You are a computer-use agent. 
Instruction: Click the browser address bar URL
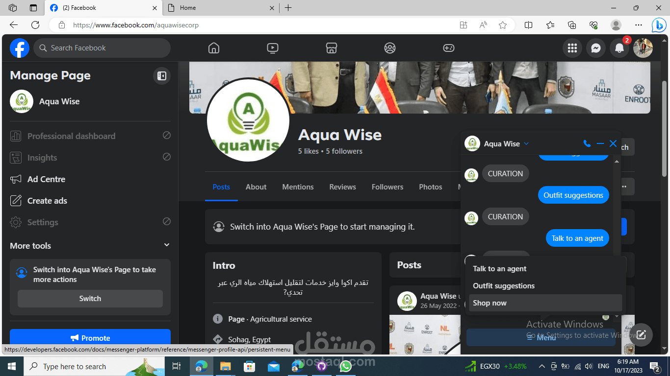tap(136, 25)
